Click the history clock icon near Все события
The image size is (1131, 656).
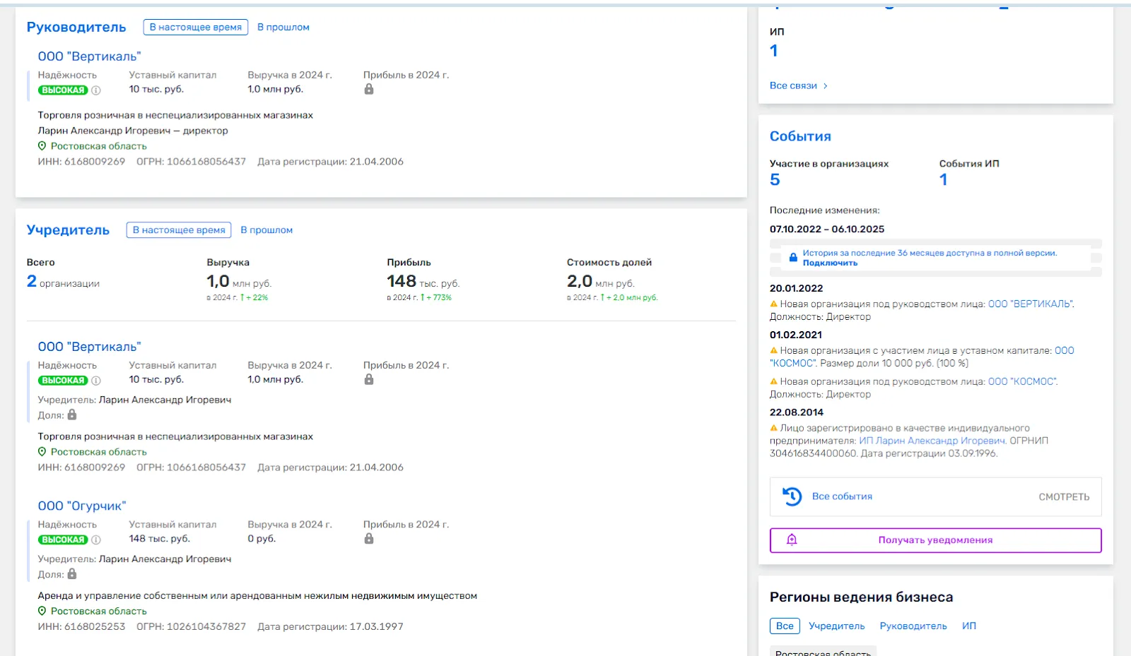click(x=792, y=496)
